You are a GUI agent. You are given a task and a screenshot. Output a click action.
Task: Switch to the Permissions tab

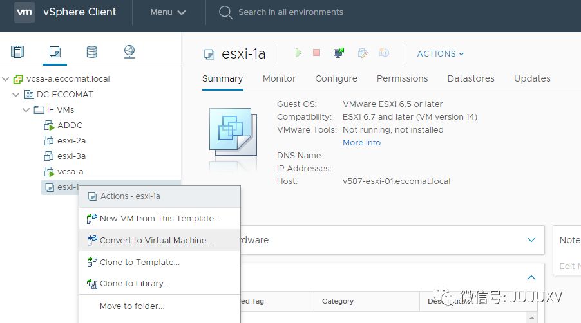402,78
